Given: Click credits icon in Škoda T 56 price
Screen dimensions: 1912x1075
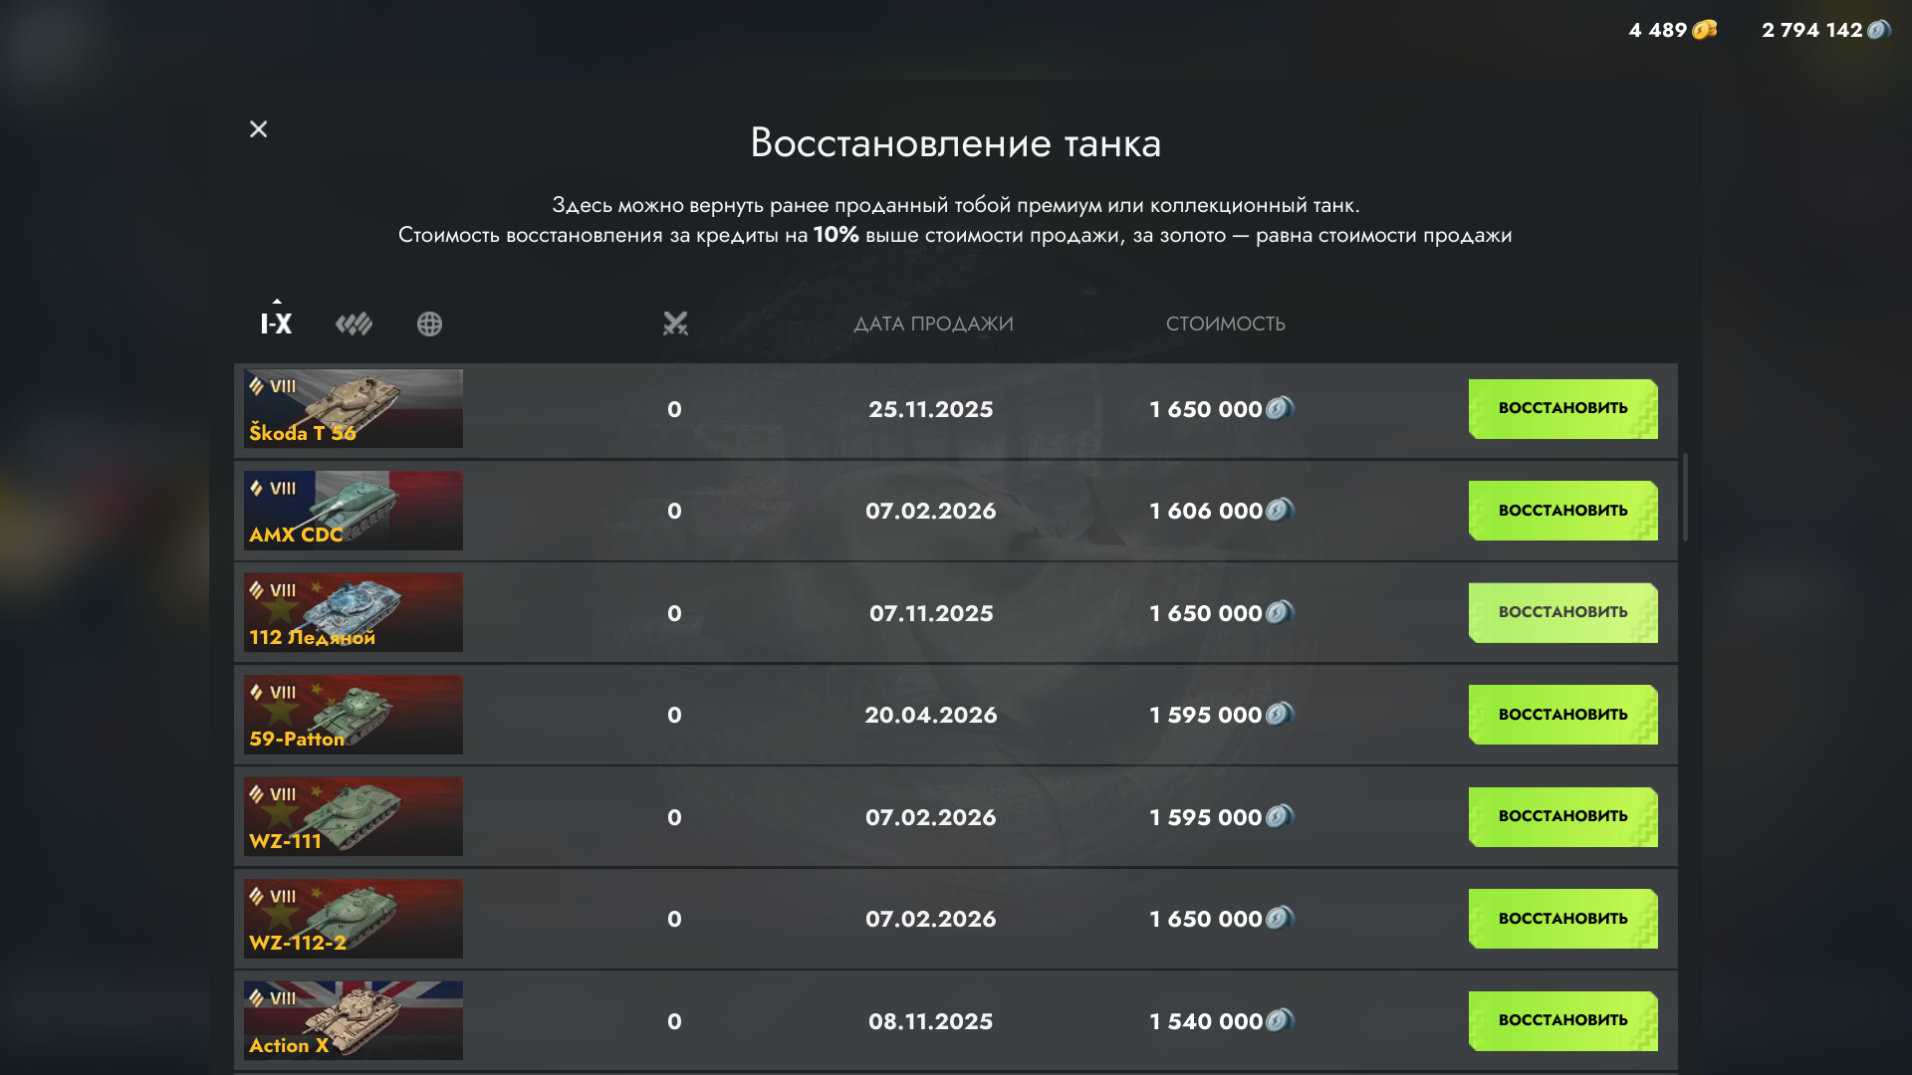Looking at the screenshot, I should pos(1280,408).
